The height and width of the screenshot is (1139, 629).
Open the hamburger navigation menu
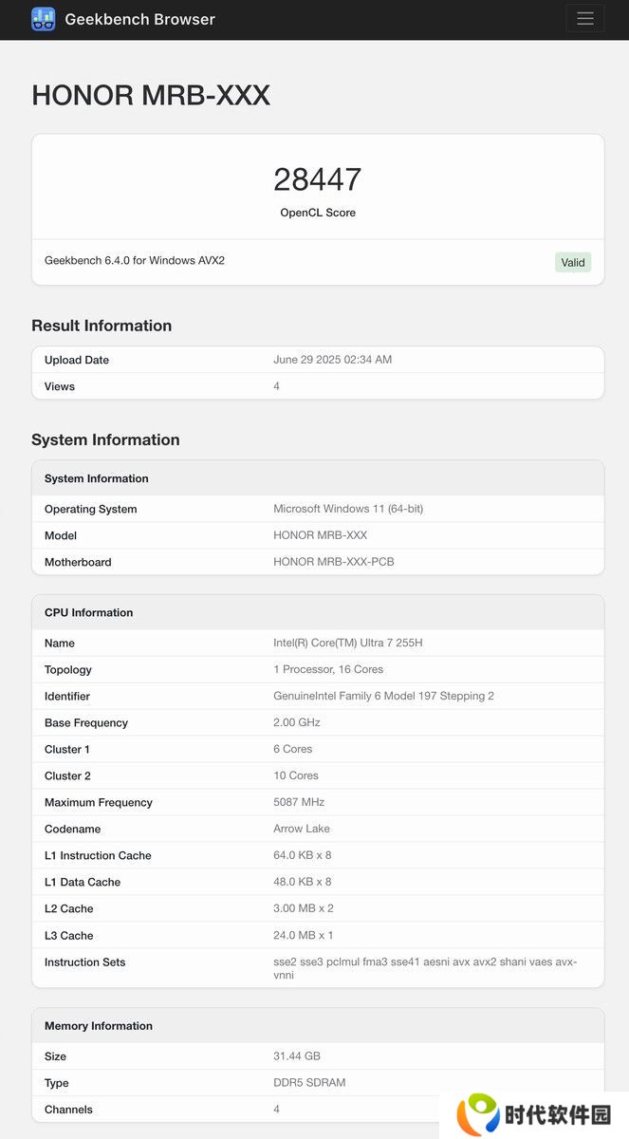[x=584, y=19]
